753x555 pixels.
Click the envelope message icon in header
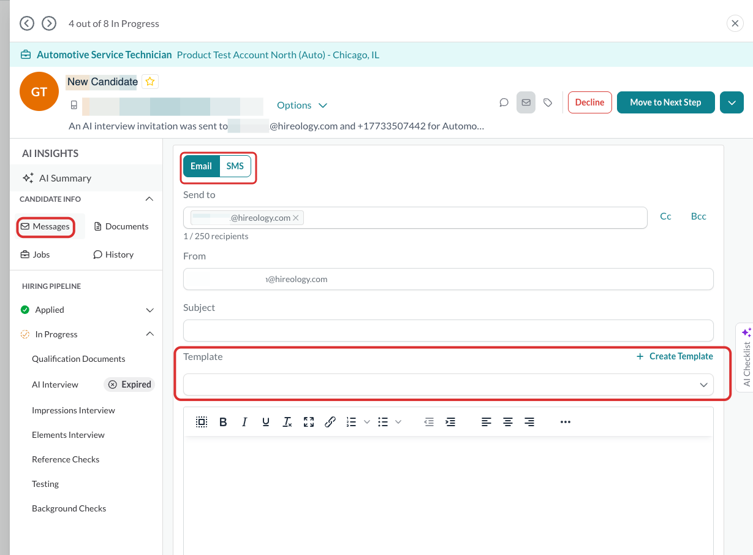526,102
